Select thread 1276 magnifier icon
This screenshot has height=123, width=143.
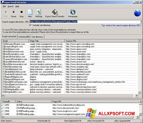point(3,108)
